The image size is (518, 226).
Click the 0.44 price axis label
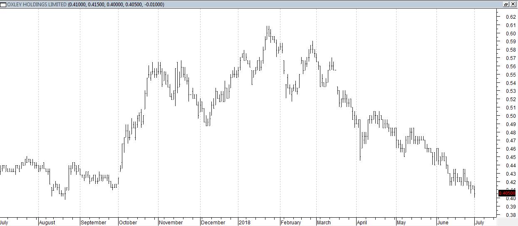(x=511, y=166)
